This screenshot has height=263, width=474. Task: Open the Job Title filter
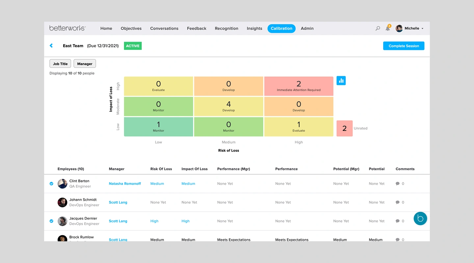[60, 64]
